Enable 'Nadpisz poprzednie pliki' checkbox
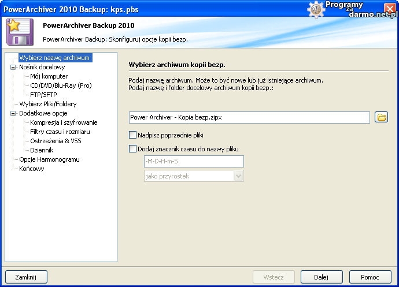 133,135
